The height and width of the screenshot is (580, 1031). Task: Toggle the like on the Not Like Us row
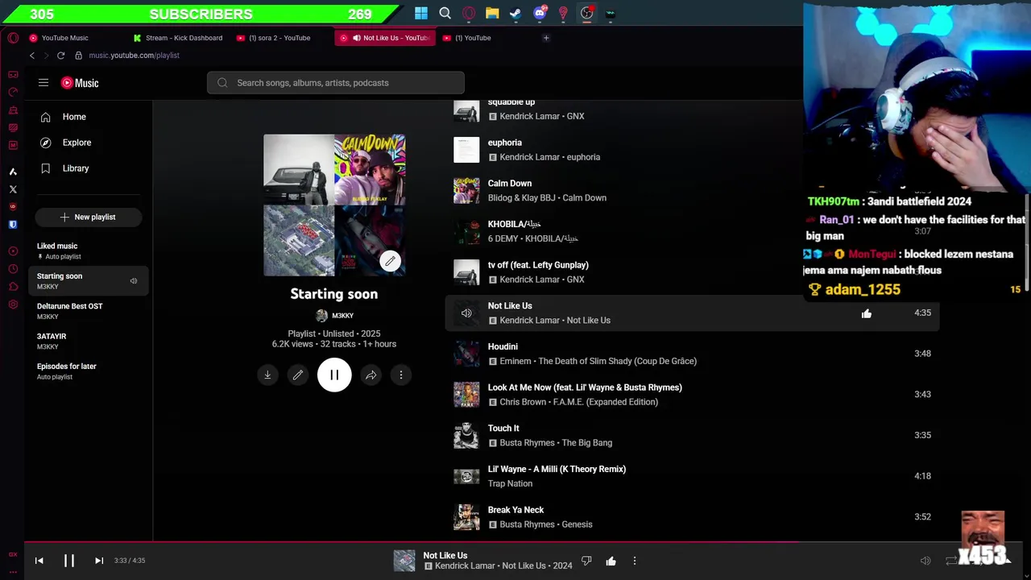click(867, 313)
